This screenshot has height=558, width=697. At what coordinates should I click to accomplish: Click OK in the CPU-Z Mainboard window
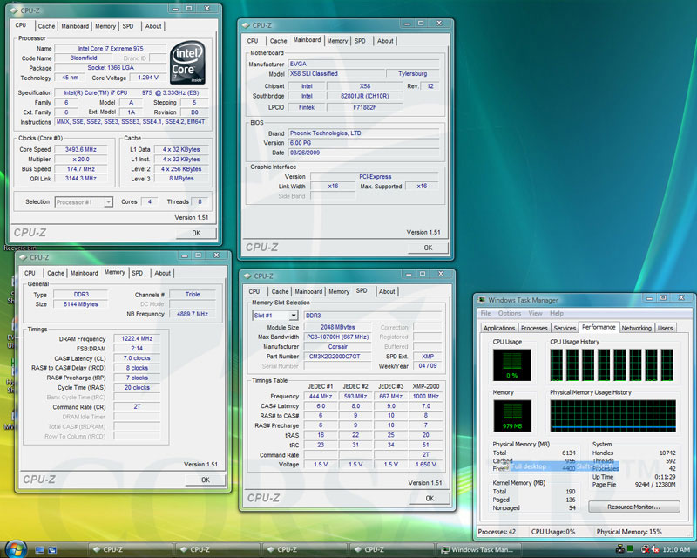pos(428,248)
